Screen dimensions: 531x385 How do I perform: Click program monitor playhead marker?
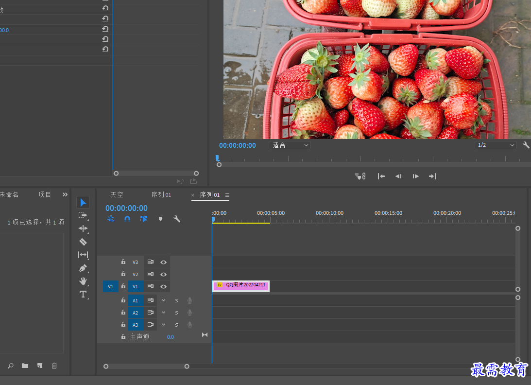(x=218, y=158)
